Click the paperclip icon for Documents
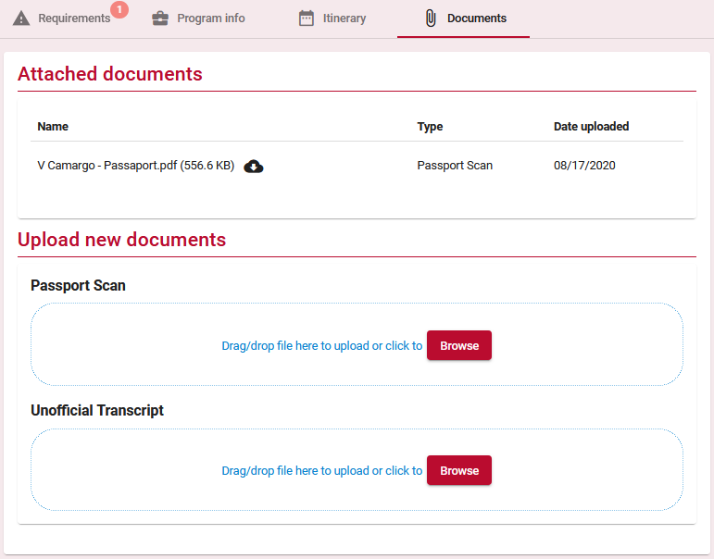This screenshot has width=714, height=559. [431, 19]
